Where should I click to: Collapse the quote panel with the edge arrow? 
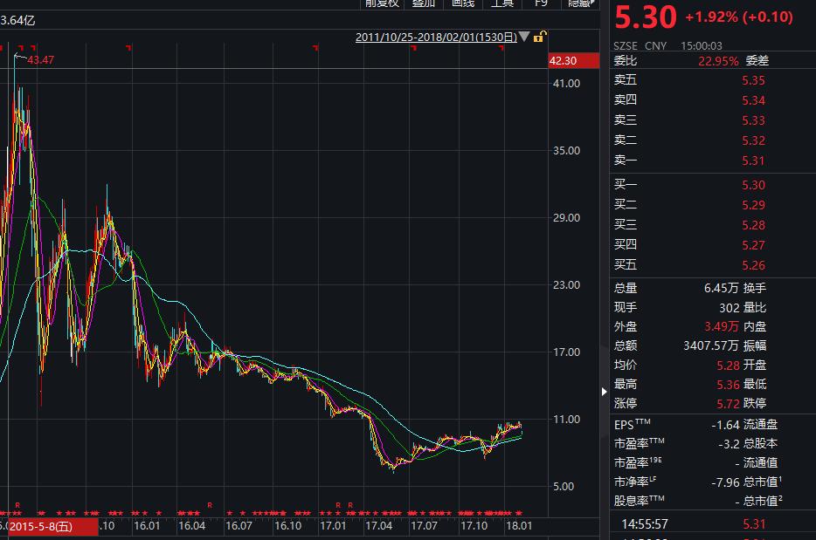click(x=604, y=392)
